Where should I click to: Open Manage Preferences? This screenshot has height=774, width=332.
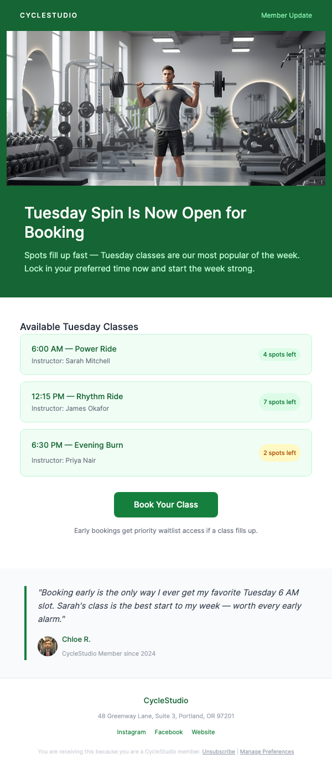click(x=267, y=751)
